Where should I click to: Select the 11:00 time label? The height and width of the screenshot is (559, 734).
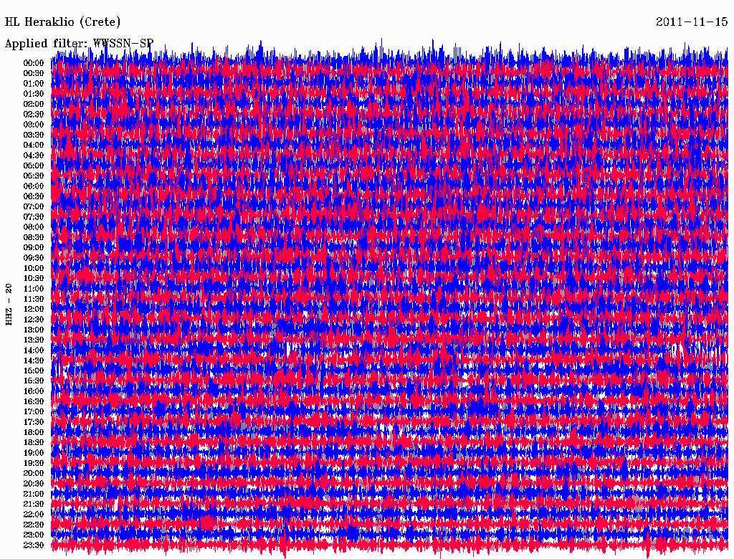coord(34,289)
